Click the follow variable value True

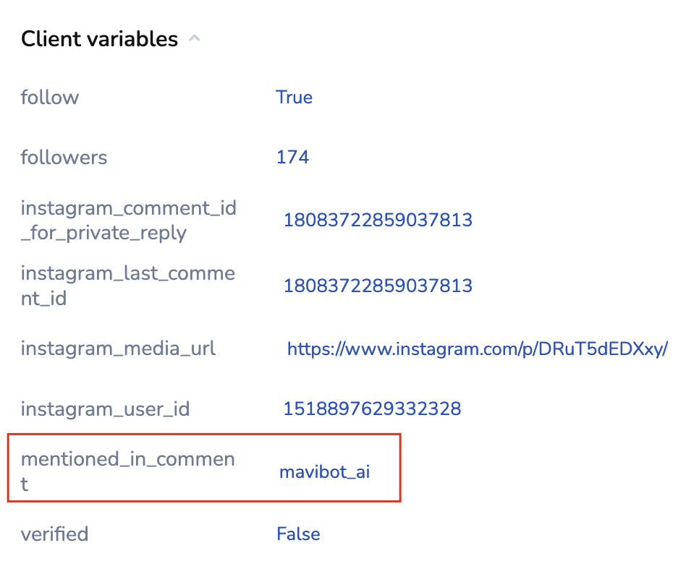coord(294,98)
